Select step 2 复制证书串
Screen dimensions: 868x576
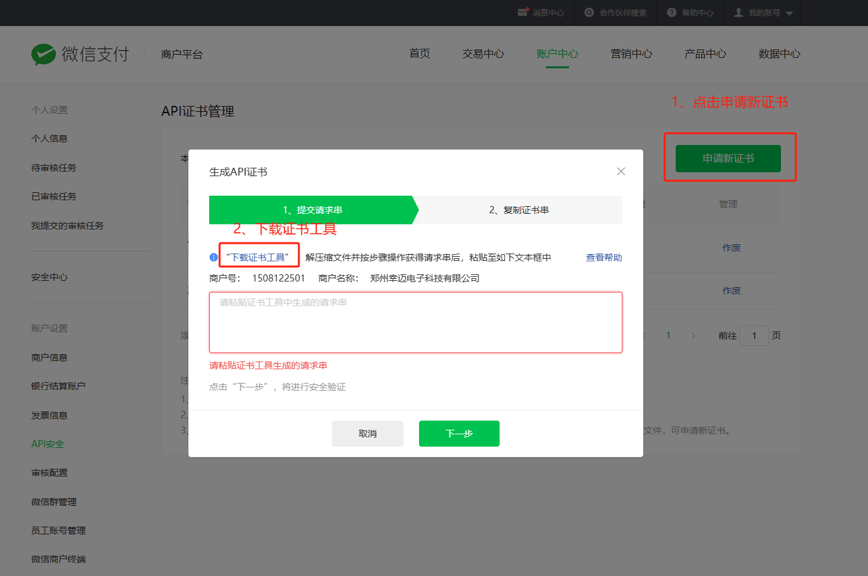519,210
